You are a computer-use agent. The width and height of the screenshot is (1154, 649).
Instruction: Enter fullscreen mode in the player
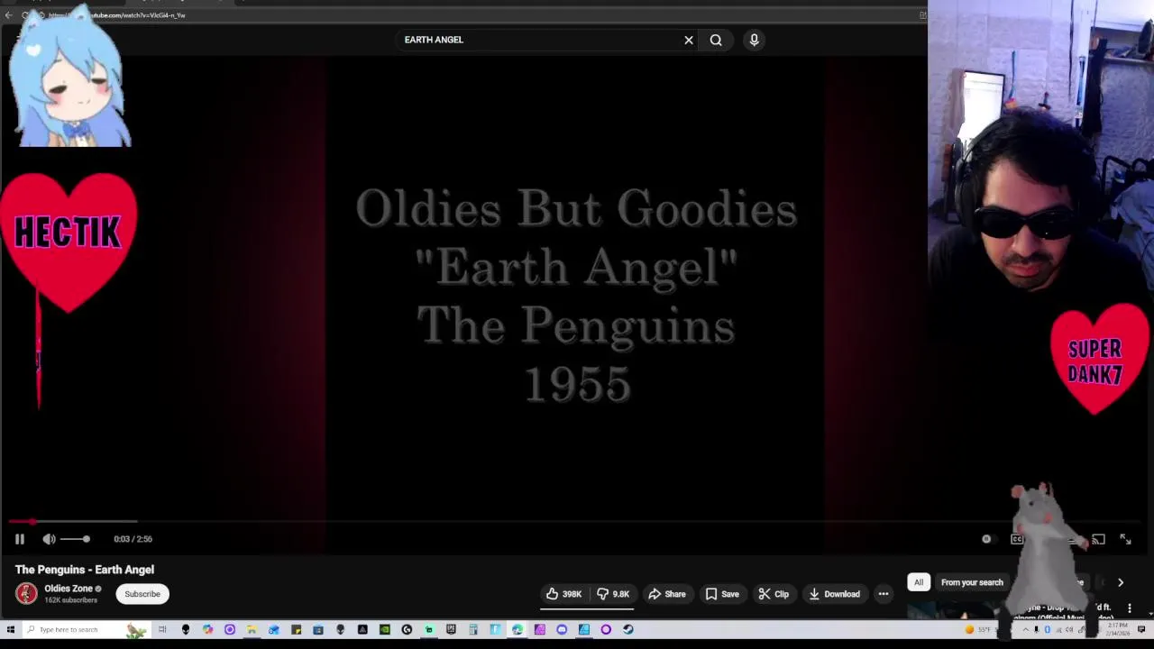1125,539
